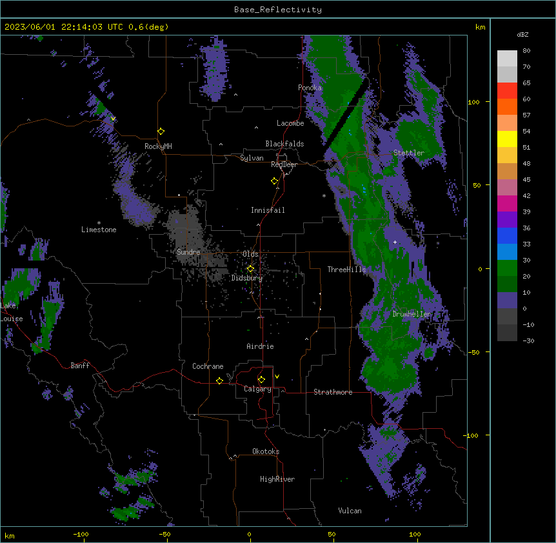This screenshot has width=556, height=543.
Task: Click the -30 value in dBZ legend
Action: point(528,341)
